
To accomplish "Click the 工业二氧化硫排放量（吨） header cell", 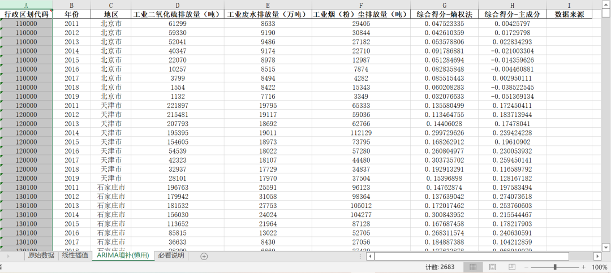I will 178,14.
